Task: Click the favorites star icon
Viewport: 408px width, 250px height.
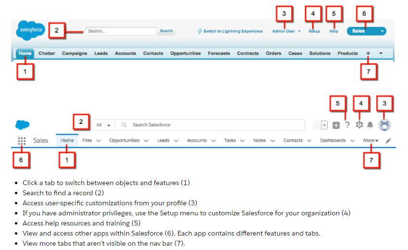Action: (x=317, y=125)
